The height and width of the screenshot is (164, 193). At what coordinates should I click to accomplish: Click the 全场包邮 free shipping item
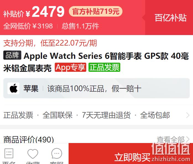tap(155, 115)
